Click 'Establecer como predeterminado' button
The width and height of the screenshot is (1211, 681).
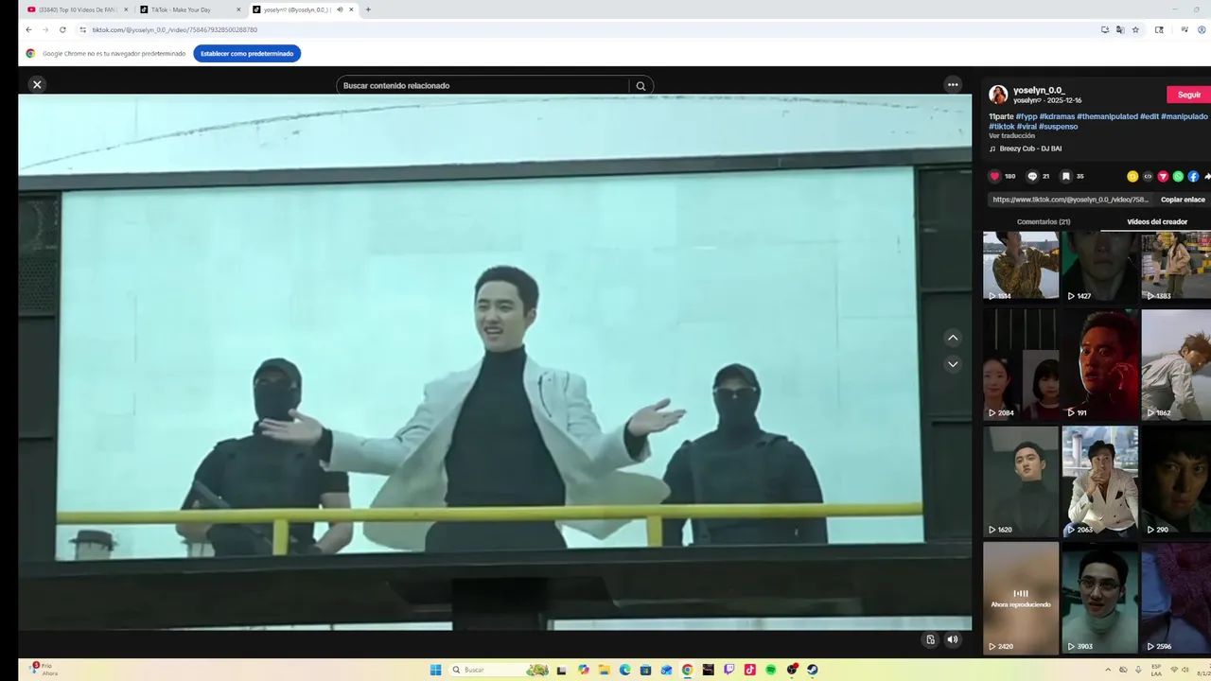click(x=247, y=53)
